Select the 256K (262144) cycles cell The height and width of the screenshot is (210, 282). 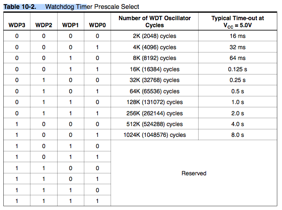[154, 113]
